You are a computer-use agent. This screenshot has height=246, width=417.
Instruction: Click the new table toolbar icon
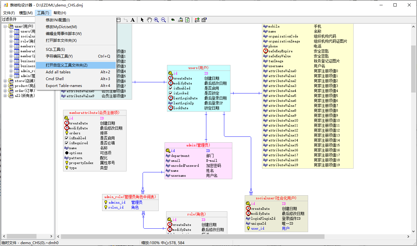(x=118, y=20)
